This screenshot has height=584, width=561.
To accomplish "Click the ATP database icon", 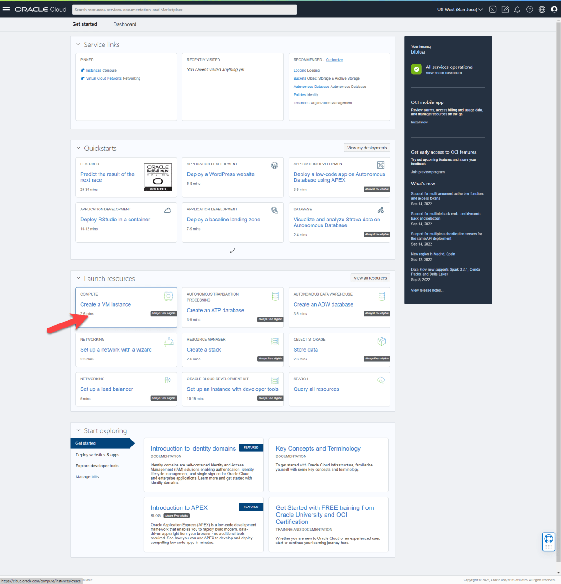I will 275,296.
